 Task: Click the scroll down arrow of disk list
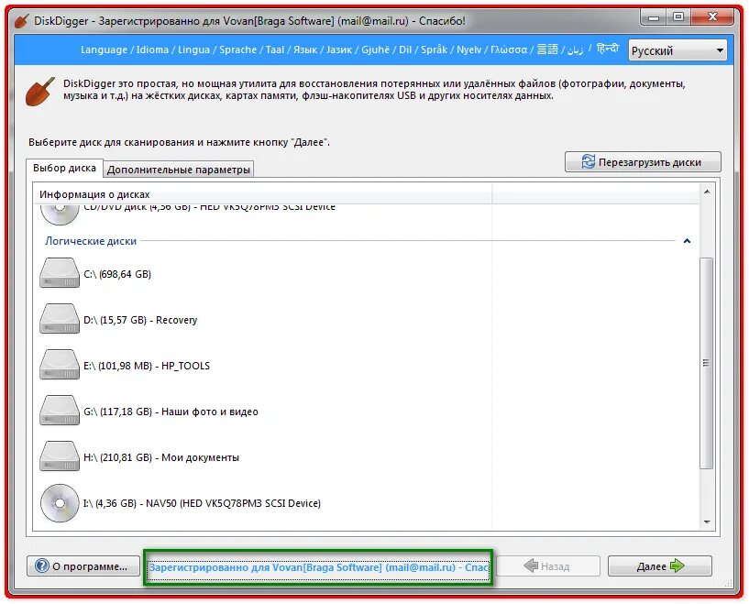(x=707, y=522)
